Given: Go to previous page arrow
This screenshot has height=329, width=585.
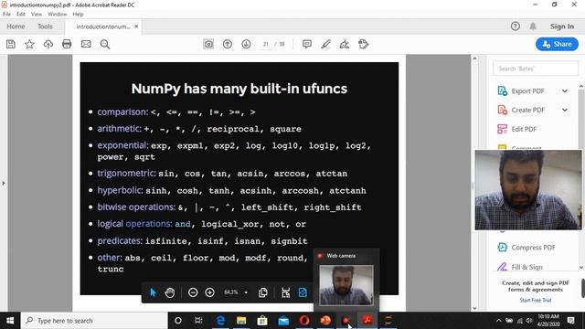Looking at the screenshot, I should coord(228,44).
